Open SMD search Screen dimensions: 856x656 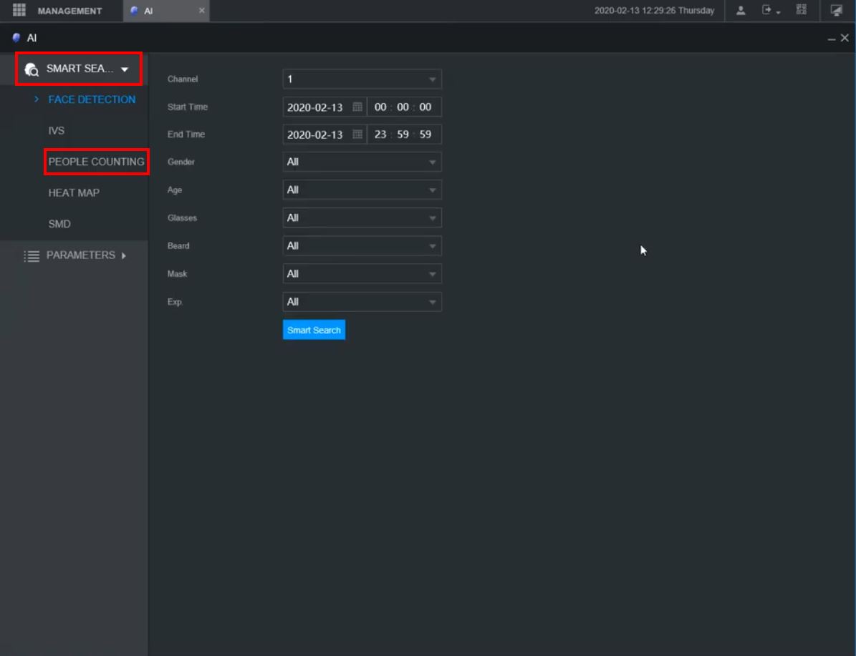click(x=59, y=224)
